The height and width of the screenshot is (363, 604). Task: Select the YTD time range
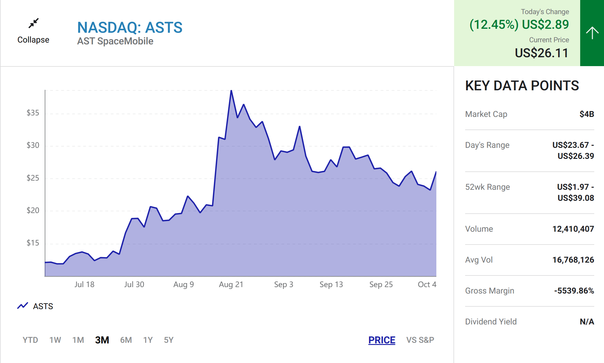pos(30,340)
